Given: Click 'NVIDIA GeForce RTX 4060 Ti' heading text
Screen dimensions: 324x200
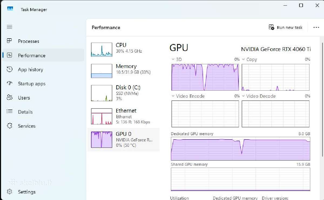Looking at the screenshot, I should pos(276,49).
